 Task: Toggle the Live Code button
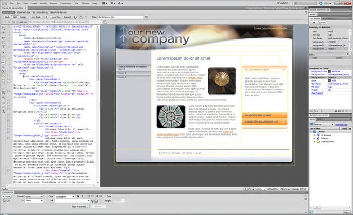36,17
